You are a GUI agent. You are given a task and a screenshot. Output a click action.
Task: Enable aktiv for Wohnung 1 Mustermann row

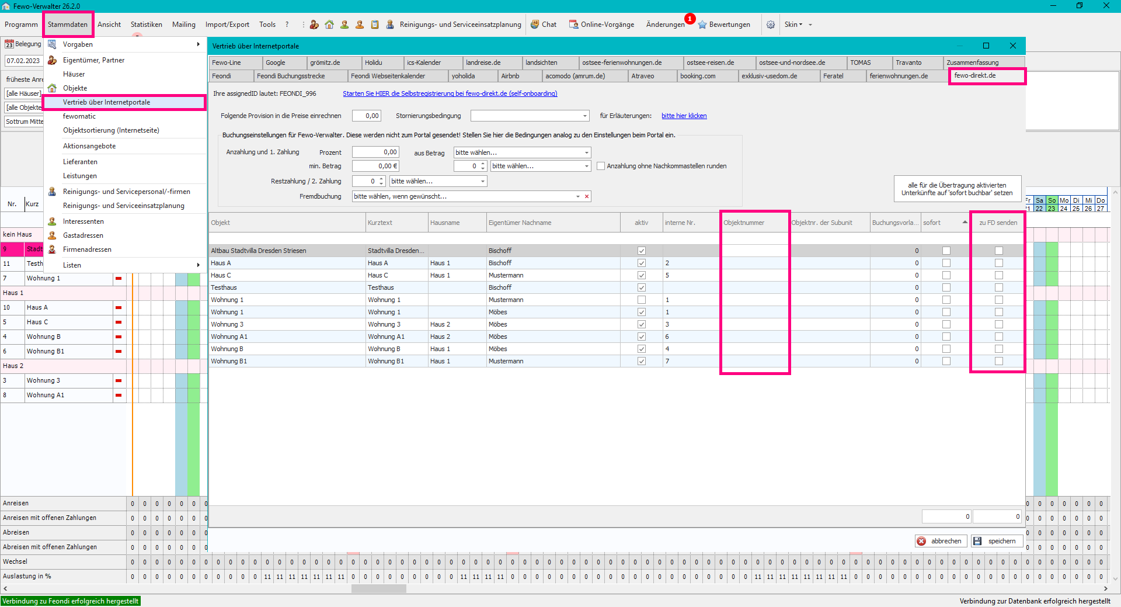click(642, 300)
